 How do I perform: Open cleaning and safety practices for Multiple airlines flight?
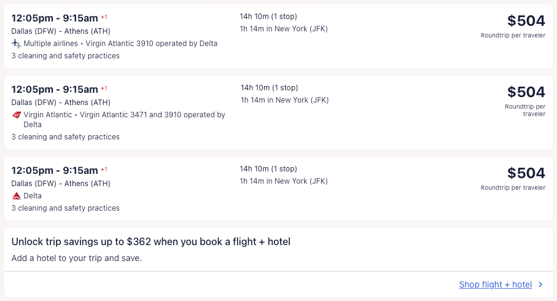point(65,56)
